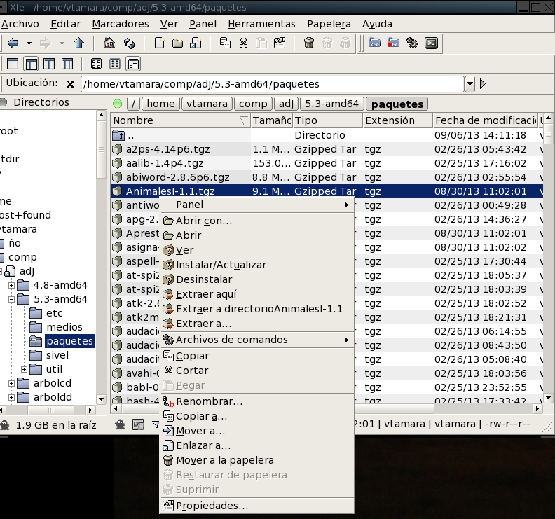Execute command with gears toolbar icon
The image size is (555, 519).
[412, 43]
